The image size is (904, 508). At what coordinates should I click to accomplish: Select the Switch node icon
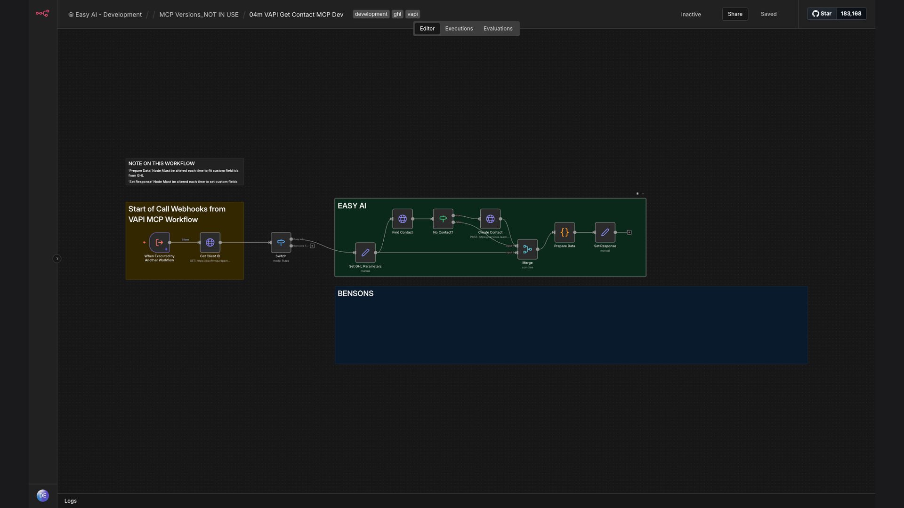(x=281, y=243)
